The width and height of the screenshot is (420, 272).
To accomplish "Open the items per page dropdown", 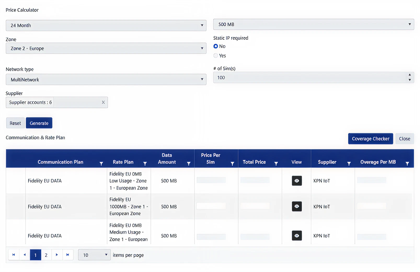I will [x=94, y=255].
